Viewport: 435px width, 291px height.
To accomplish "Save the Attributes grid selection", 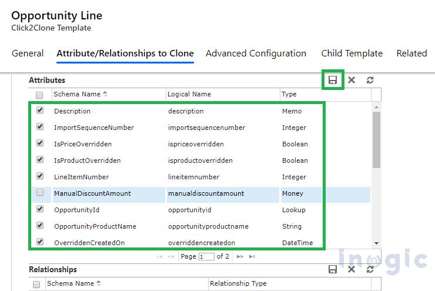I will click(333, 80).
